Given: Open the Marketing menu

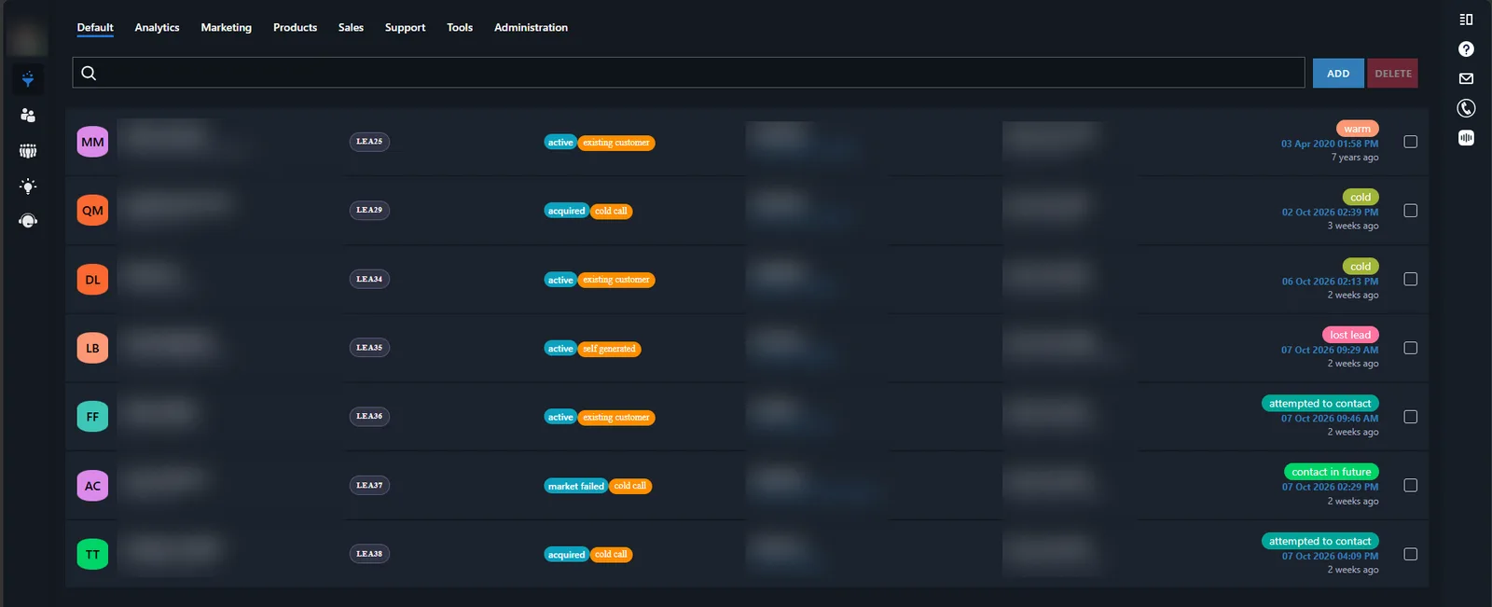Looking at the screenshot, I should (226, 27).
